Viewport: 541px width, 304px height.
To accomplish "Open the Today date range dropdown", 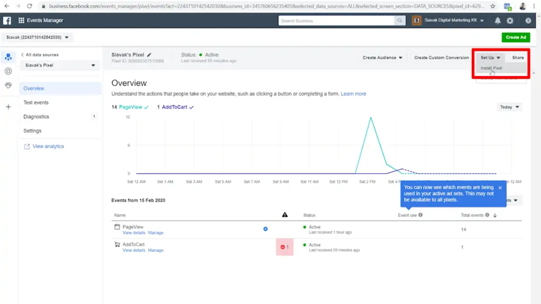I will (x=508, y=107).
